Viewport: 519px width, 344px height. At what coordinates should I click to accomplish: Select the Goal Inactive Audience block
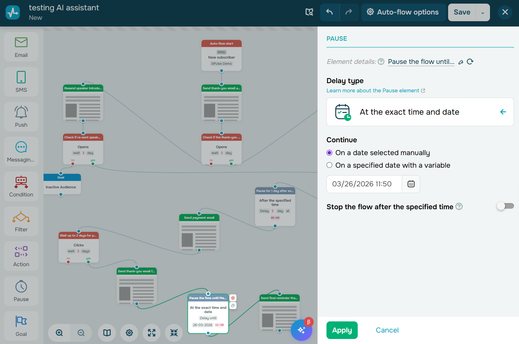(62, 184)
